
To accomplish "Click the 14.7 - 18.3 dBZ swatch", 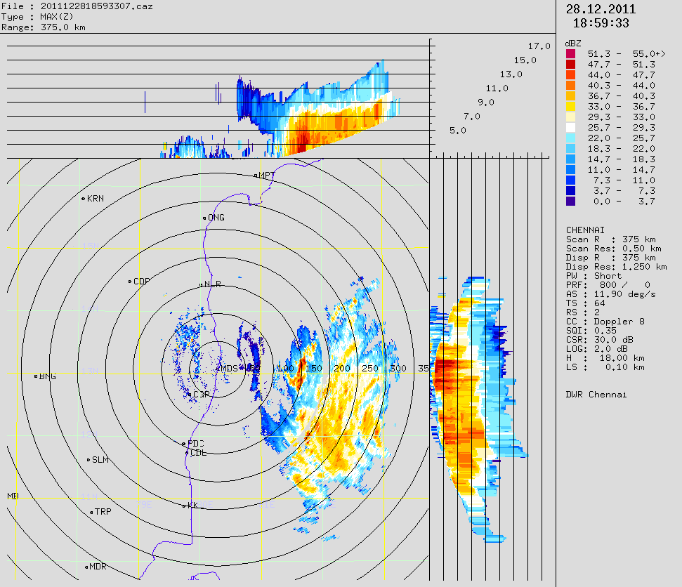I will pos(570,159).
